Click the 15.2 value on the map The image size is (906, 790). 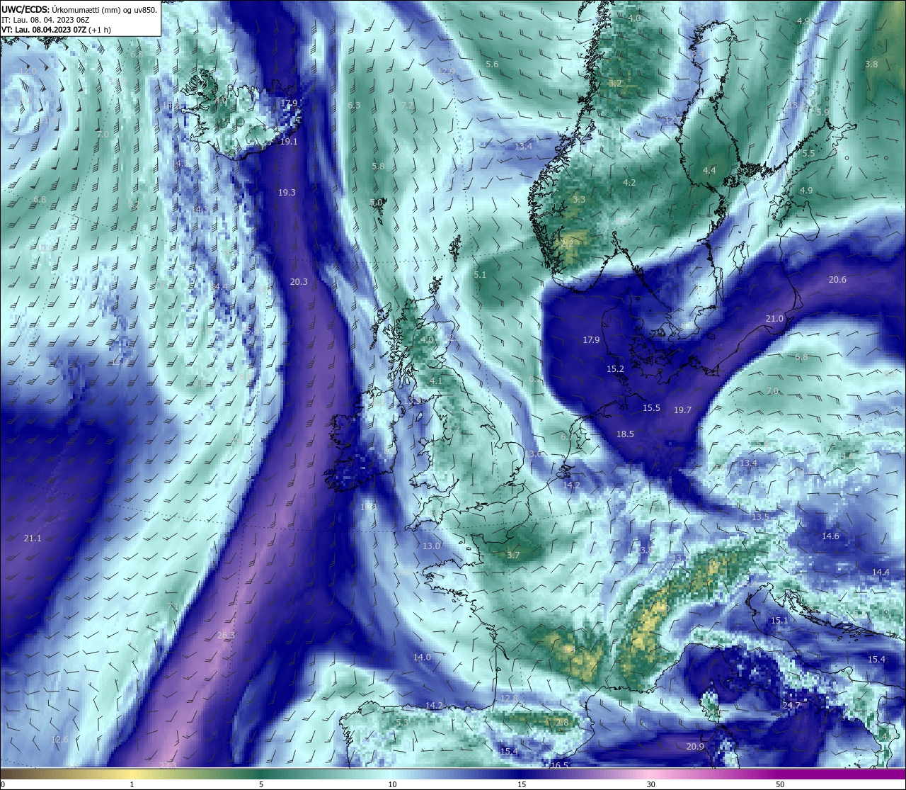[x=615, y=369]
